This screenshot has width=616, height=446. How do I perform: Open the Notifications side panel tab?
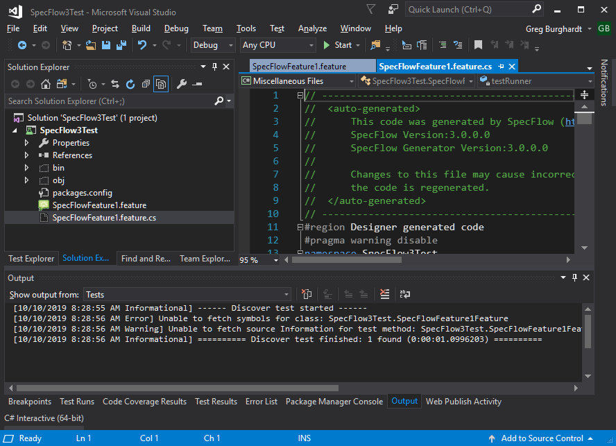coord(604,83)
